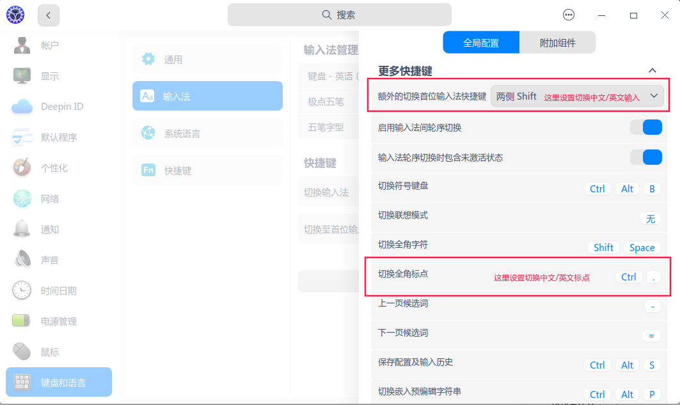The height and width of the screenshot is (405, 680).
Task: Toggle 启用输入法间轮序切换 switch
Action: (x=646, y=127)
